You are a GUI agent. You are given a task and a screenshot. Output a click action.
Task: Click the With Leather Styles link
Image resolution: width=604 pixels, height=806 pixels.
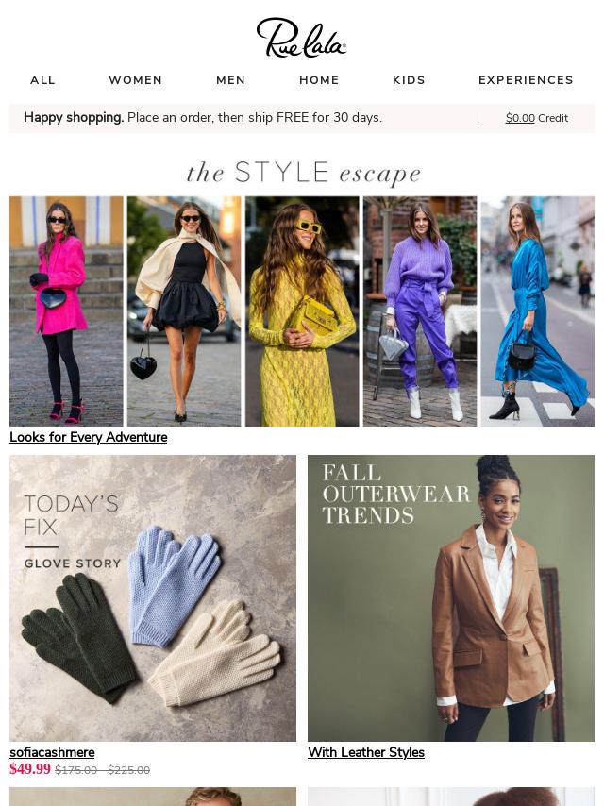pyautogui.click(x=366, y=752)
